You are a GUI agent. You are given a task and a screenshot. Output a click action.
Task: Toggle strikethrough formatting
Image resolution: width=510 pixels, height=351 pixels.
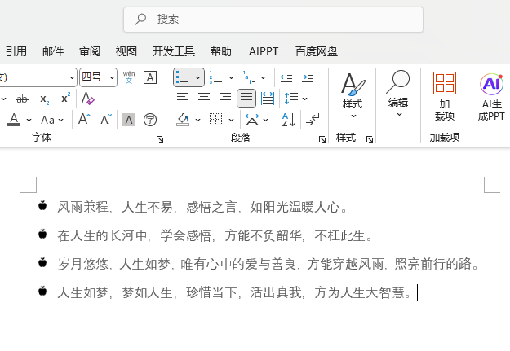click(x=22, y=99)
